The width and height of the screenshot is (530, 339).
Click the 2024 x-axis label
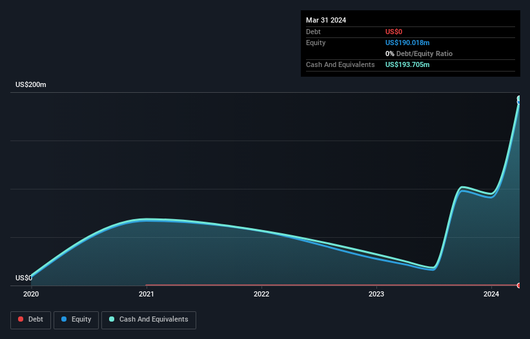point(491,294)
